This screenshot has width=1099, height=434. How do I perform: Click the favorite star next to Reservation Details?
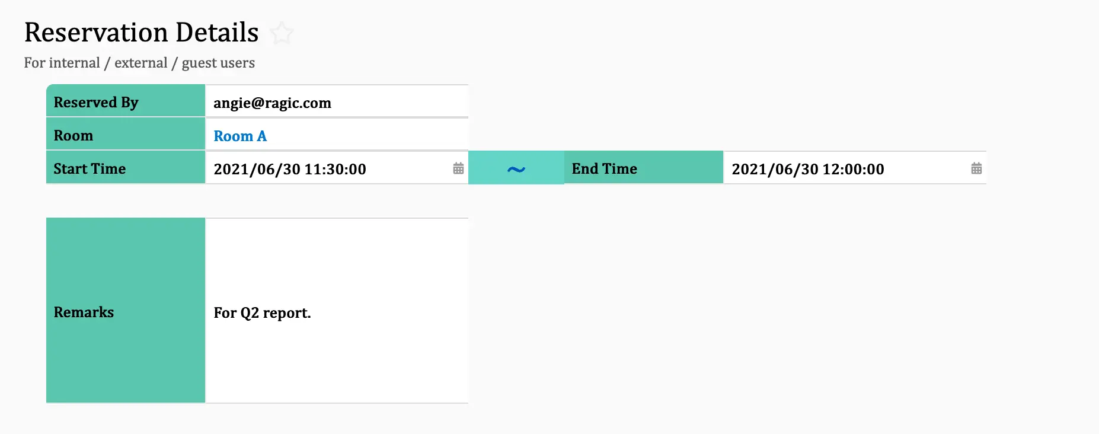pos(282,33)
